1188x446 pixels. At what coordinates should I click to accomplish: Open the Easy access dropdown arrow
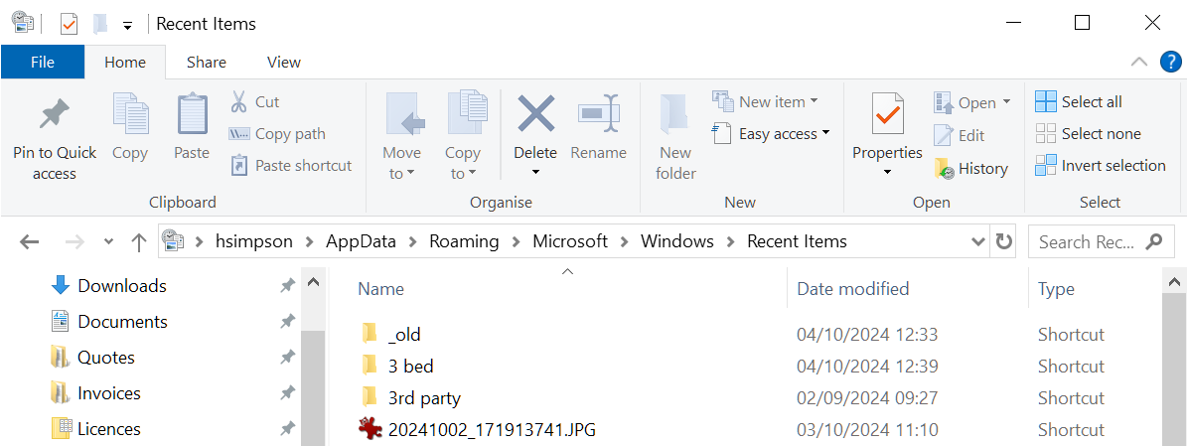(x=825, y=132)
